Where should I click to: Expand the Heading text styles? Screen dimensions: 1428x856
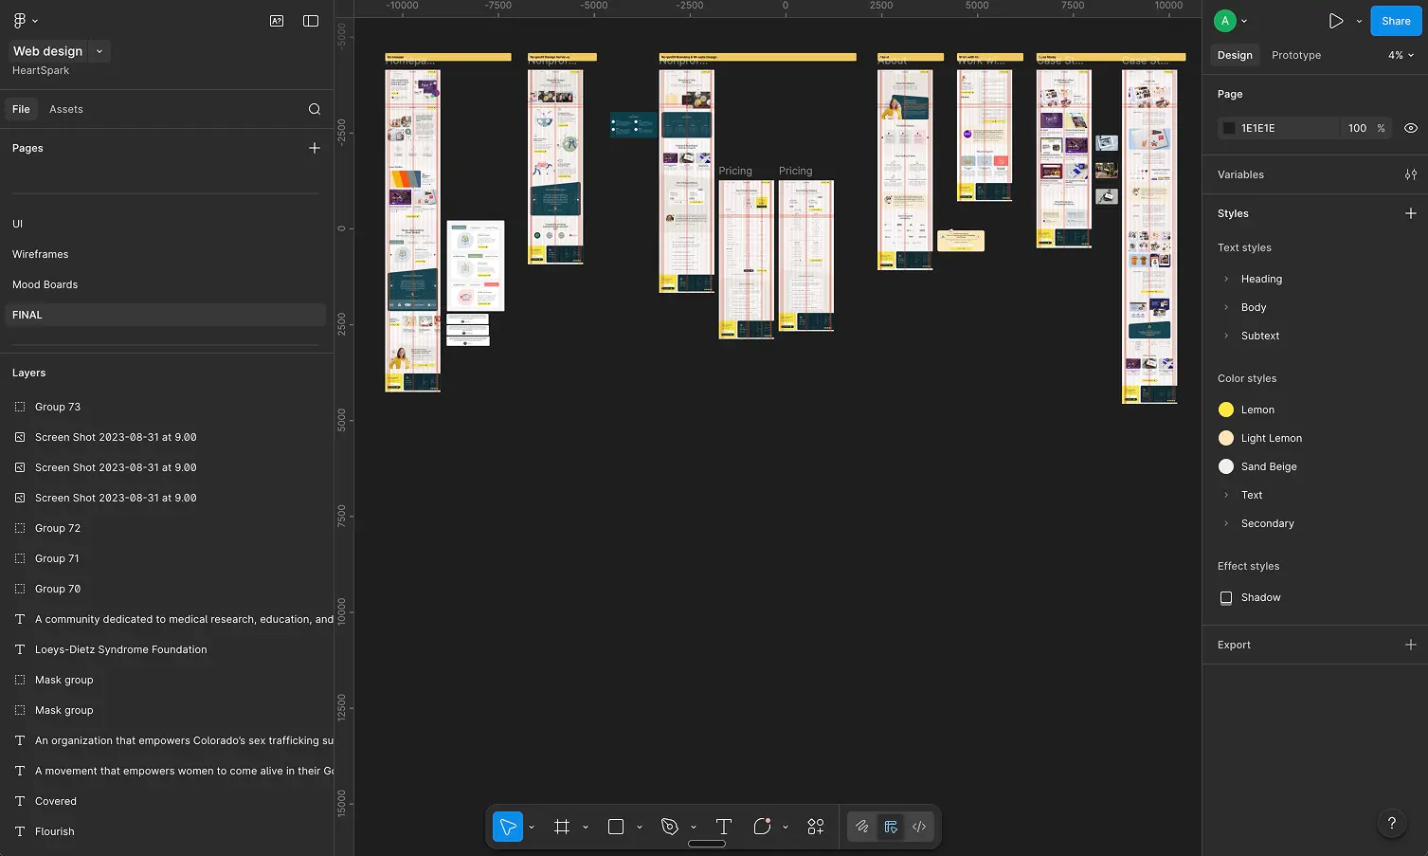[x=1226, y=279]
